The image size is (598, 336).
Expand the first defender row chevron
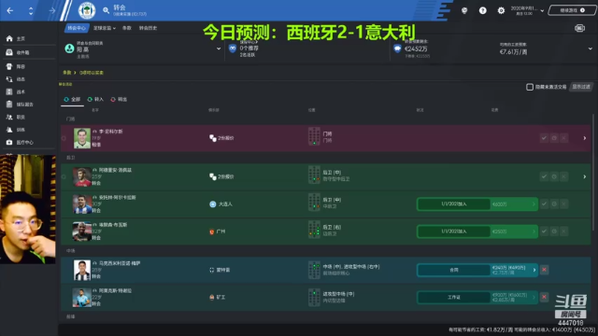click(585, 176)
